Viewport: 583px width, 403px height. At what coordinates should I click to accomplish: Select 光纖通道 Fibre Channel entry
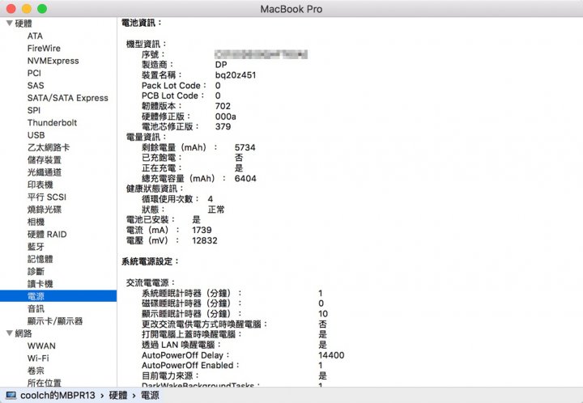(45, 172)
